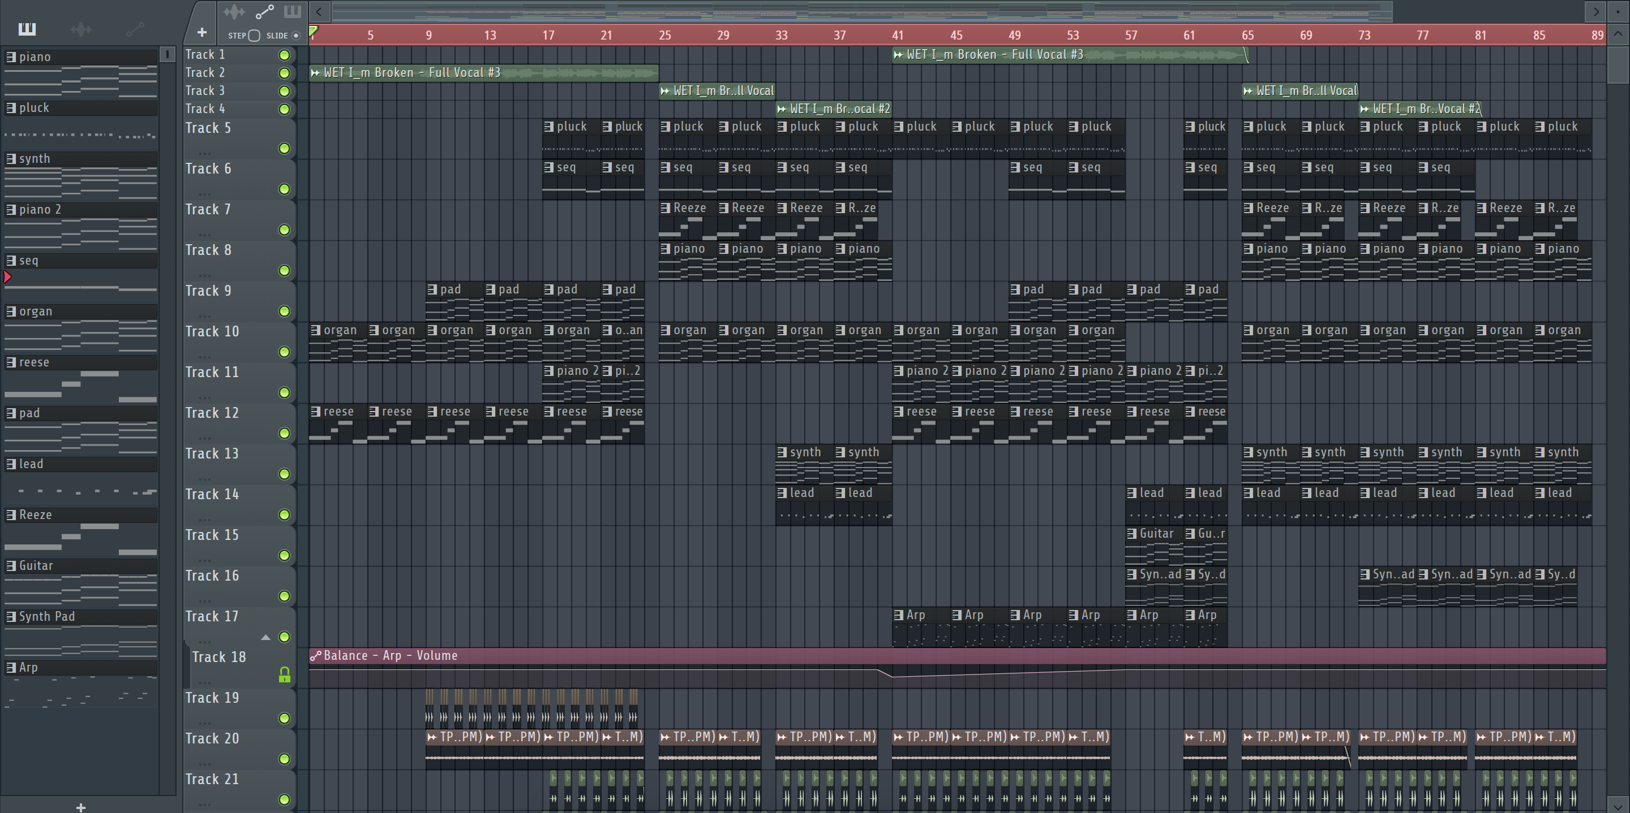Show pattern clips in playlist toolbar
The height and width of the screenshot is (813, 1630).
[x=293, y=11]
